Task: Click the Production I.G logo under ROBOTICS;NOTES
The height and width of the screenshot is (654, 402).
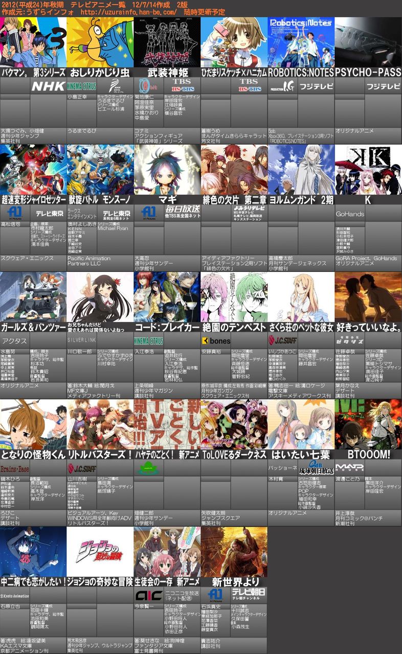Action: point(282,86)
